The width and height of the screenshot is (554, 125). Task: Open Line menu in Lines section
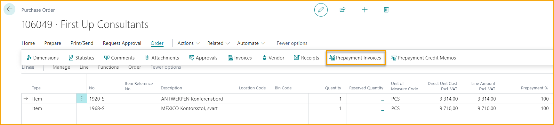pos(84,67)
